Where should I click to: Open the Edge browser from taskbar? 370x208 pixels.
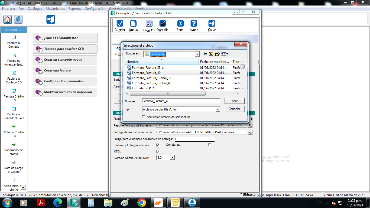click(x=58, y=203)
